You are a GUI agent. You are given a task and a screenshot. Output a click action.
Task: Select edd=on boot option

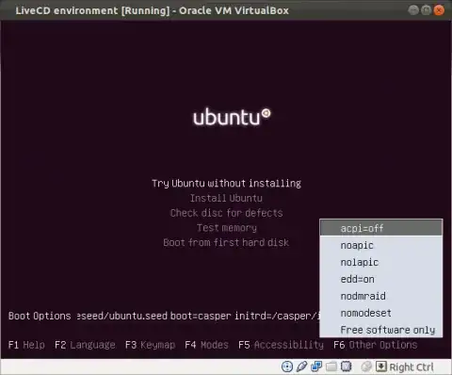(381, 279)
